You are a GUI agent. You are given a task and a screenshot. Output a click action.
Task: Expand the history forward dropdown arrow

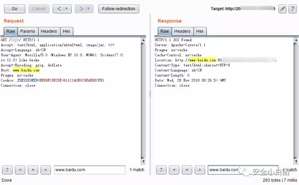pyautogui.click(x=89, y=9)
